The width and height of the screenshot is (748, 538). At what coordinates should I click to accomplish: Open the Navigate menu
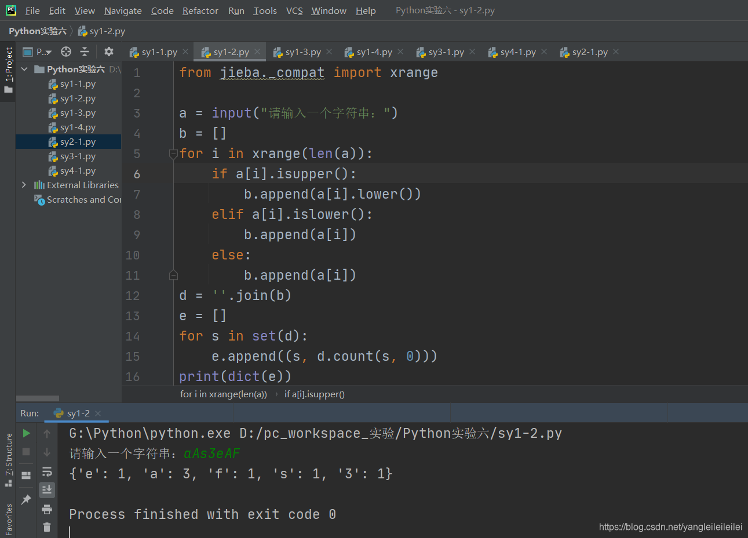(x=123, y=10)
